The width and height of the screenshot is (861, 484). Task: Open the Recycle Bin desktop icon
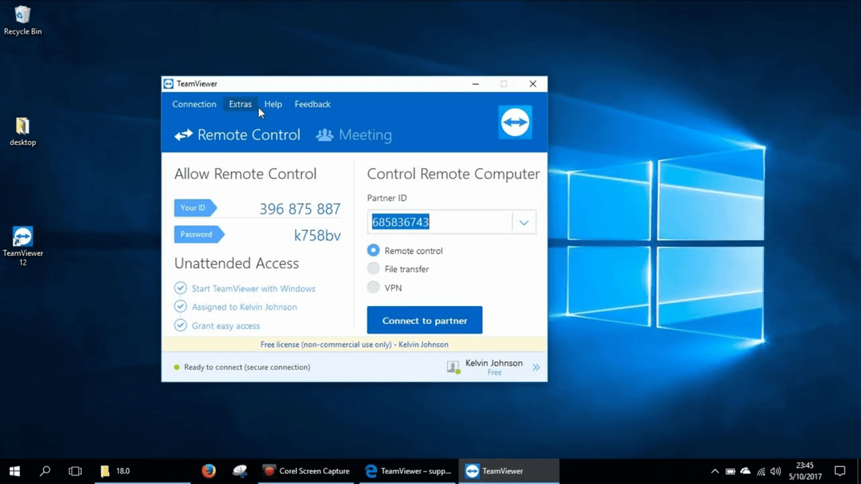[x=22, y=20]
